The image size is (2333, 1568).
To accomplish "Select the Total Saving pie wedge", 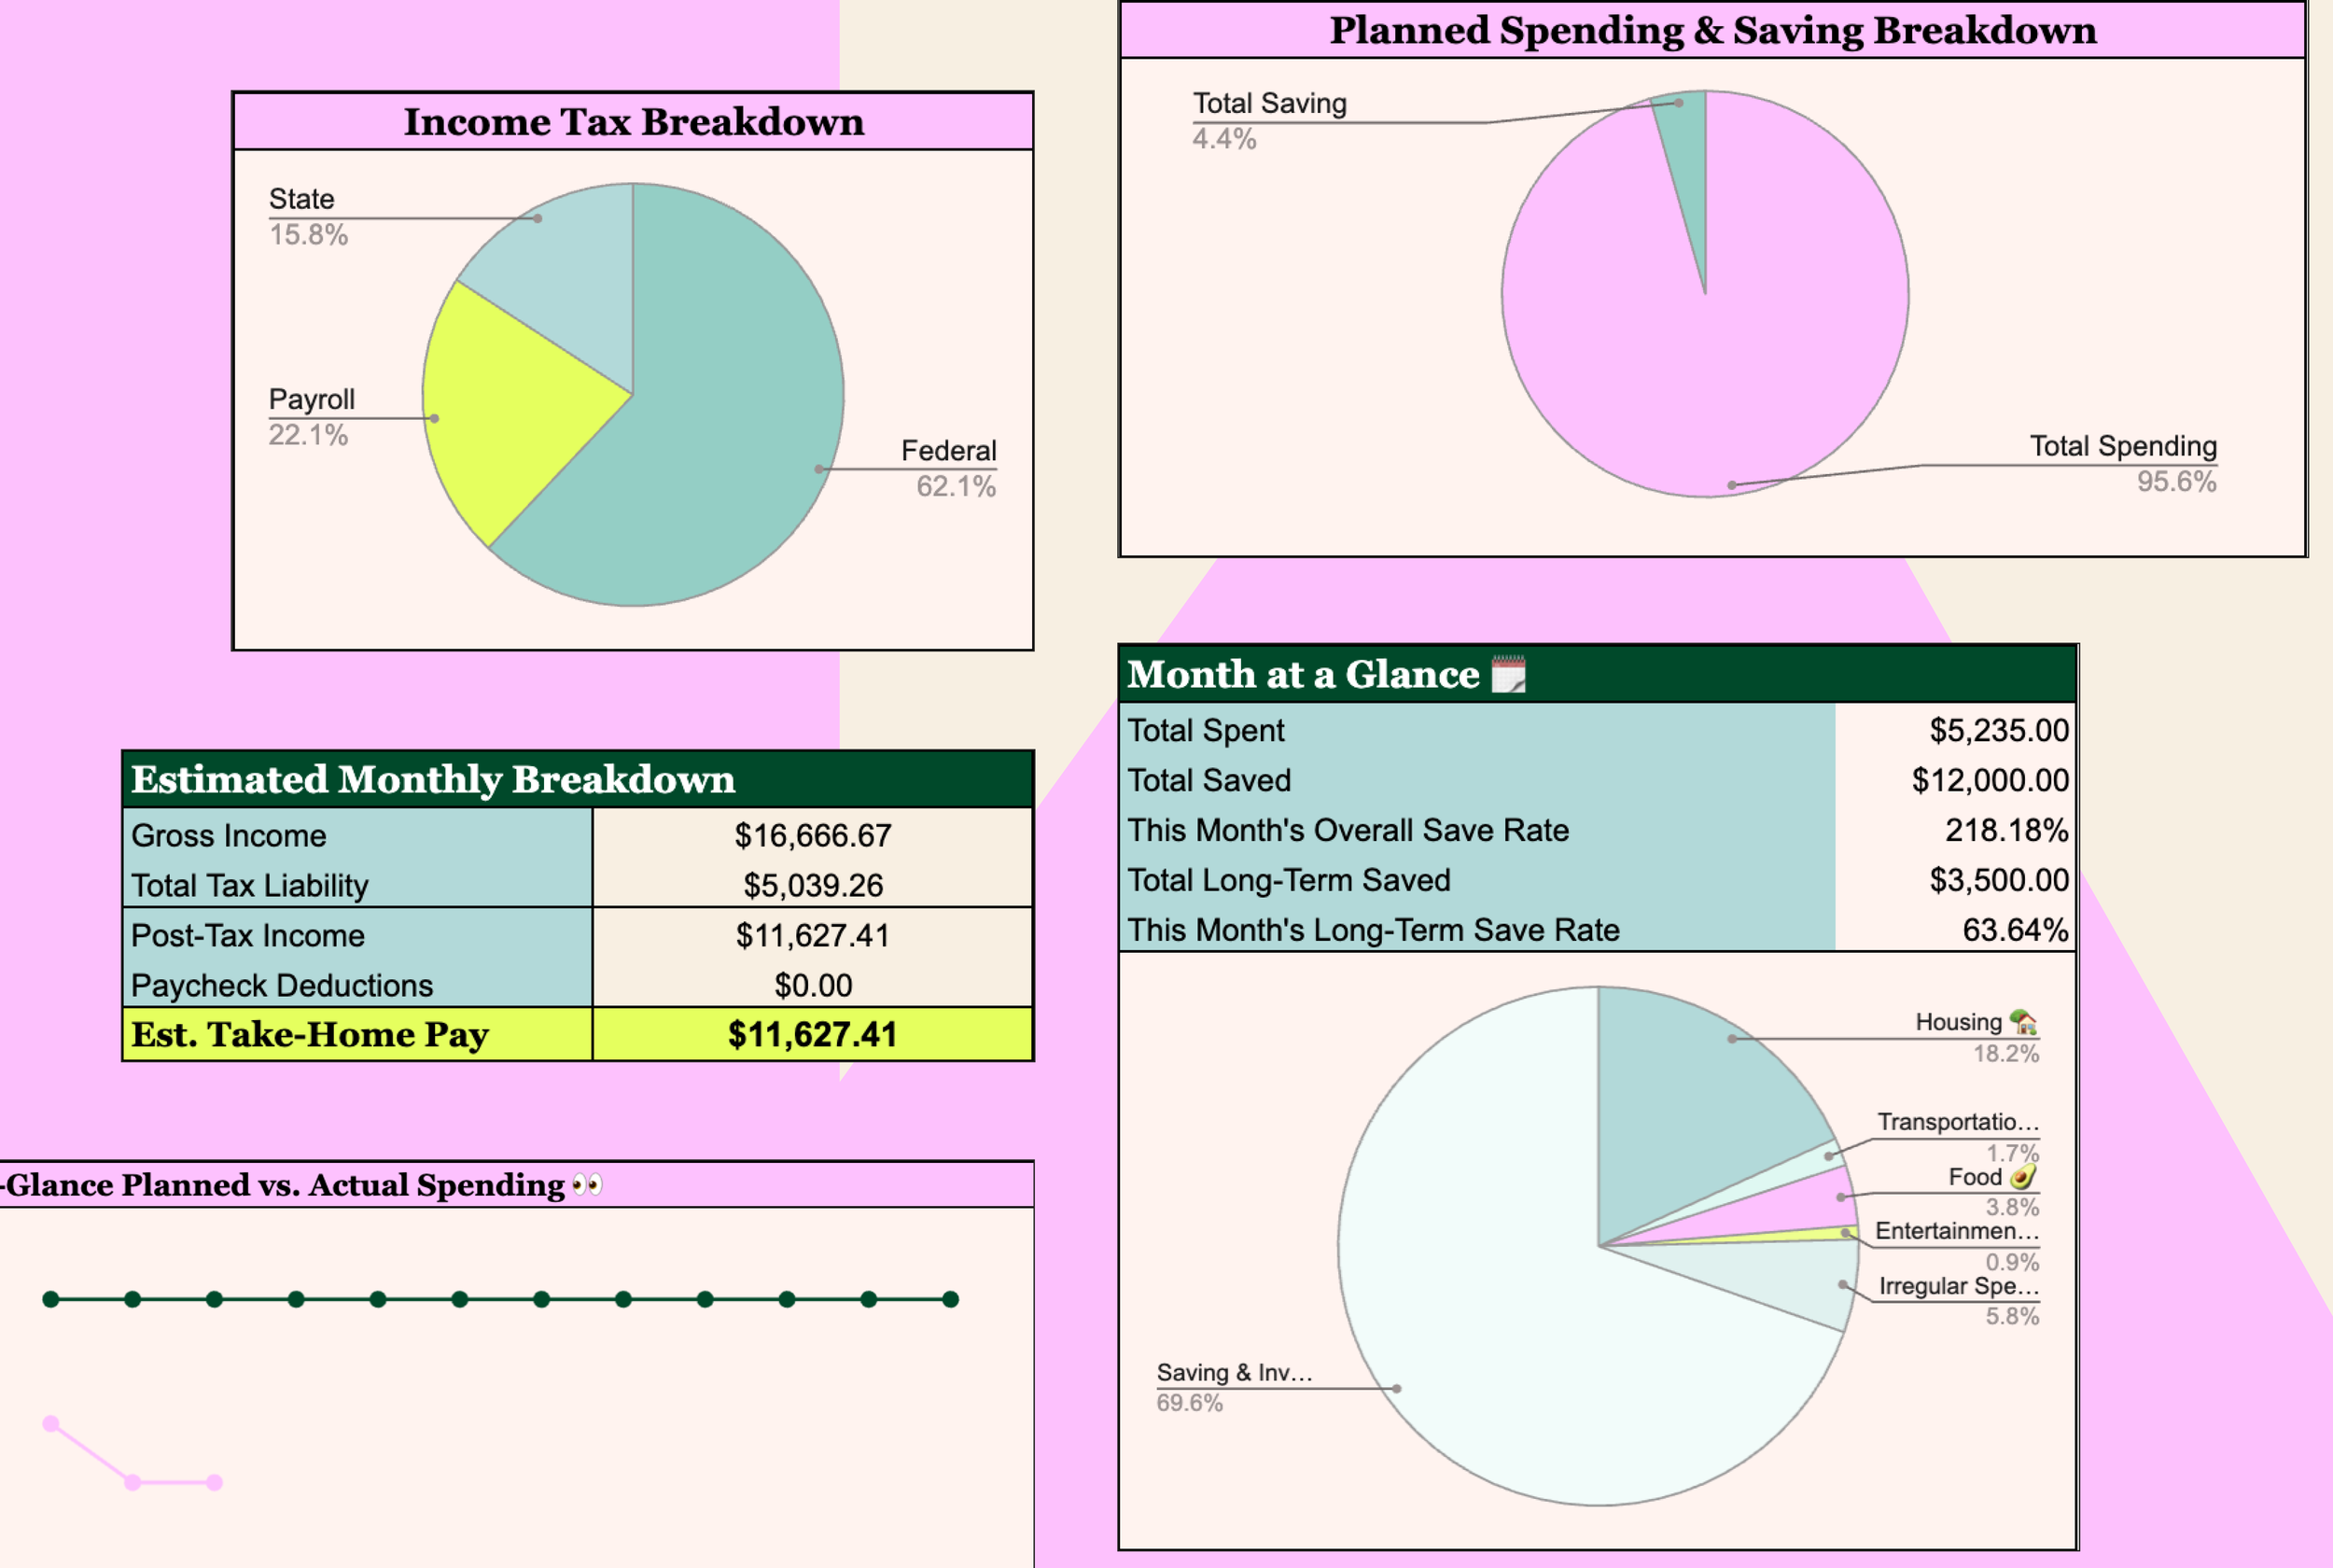I will click(1687, 150).
